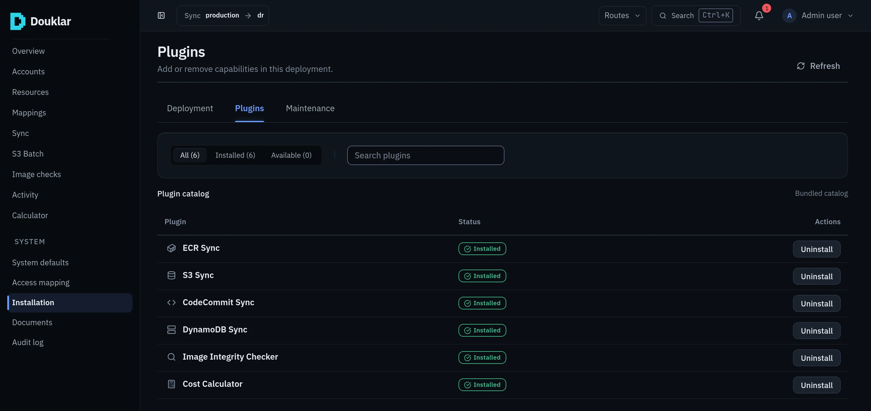Click the ECR Sync package icon
871x411 pixels.
coord(171,248)
